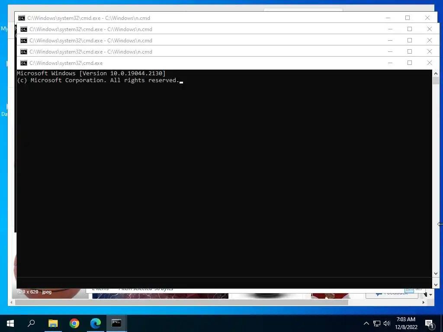Open the taskbar clock showing 7:03 AM
This screenshot has width=443, height=332.
click(x=406, y=323)
